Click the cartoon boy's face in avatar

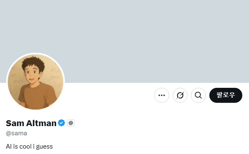(x=33, y=74)
